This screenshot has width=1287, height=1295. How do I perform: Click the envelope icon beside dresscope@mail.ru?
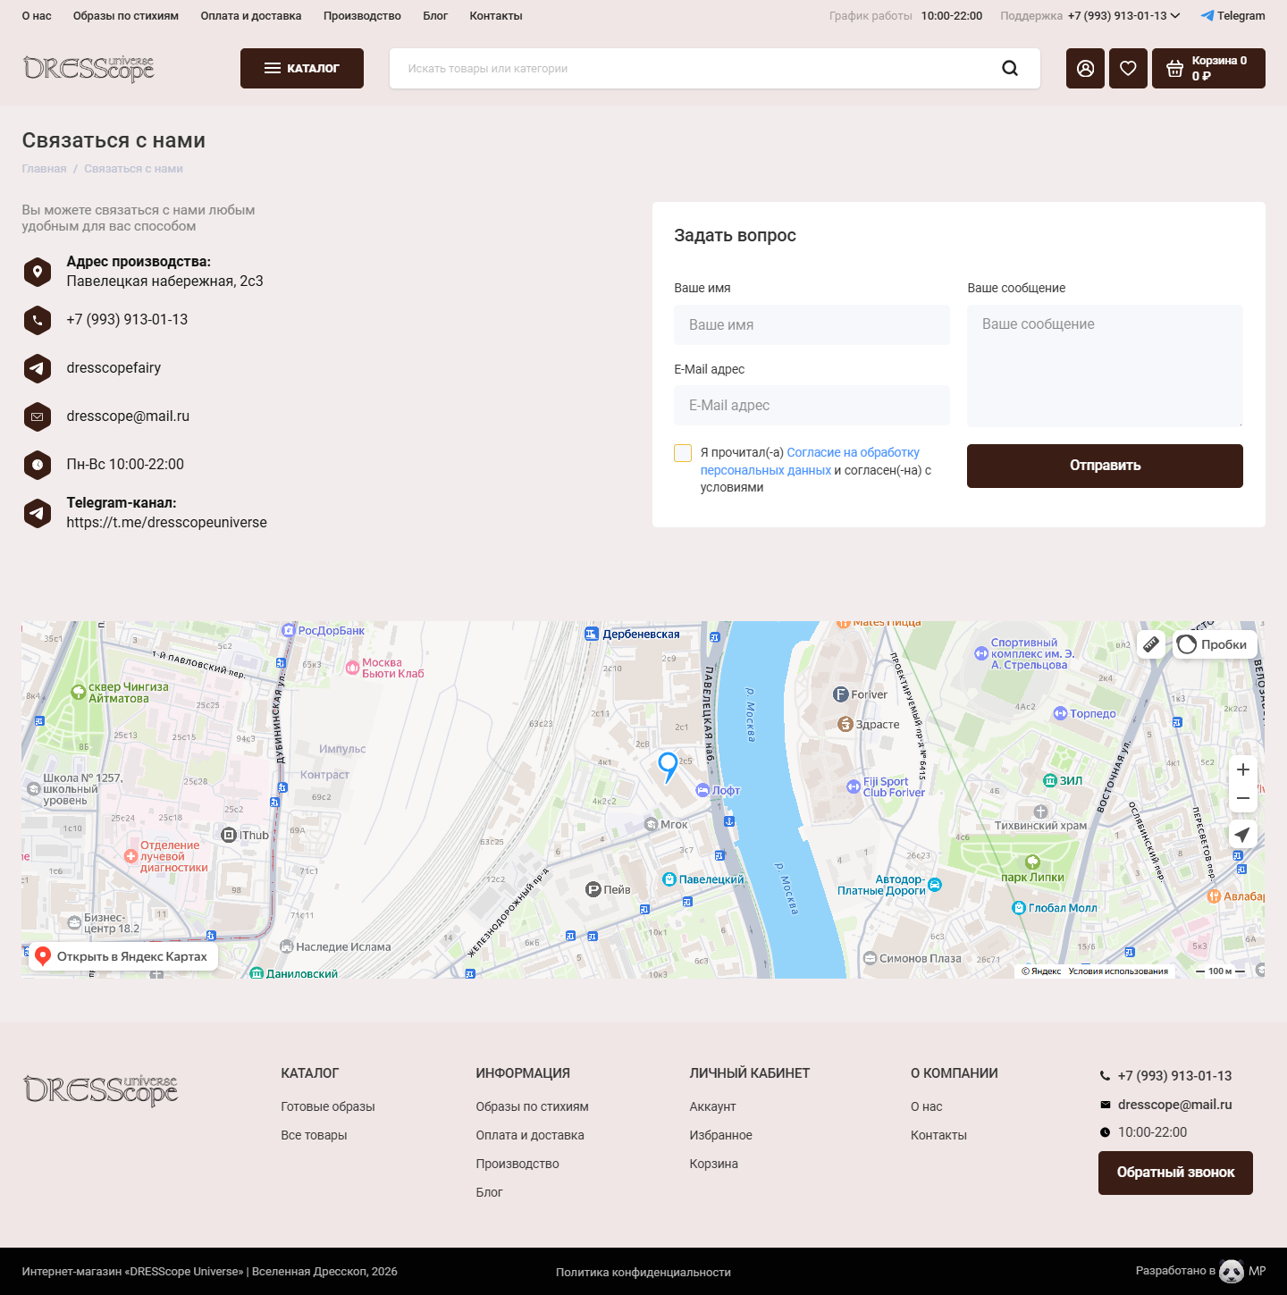[38, 416]
